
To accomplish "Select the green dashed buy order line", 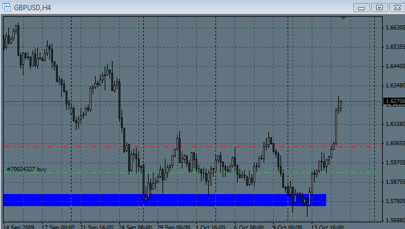I will 193,172.
